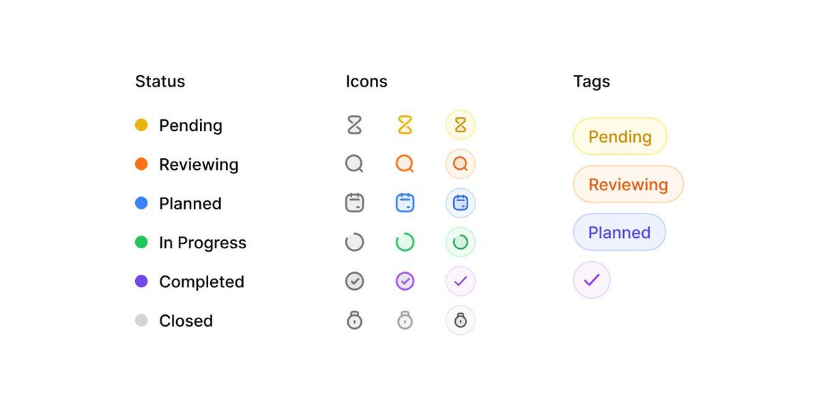Screen dimensions: 819x416
Task: Click the purple circled checkmark icon
Action: 405,281
